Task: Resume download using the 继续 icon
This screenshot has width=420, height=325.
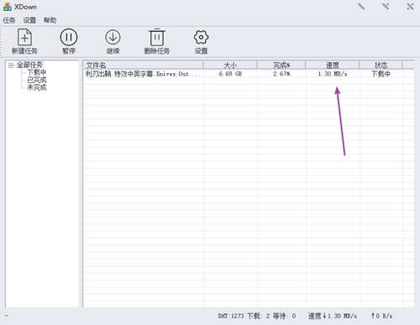Action: click(x=113, y=37)
